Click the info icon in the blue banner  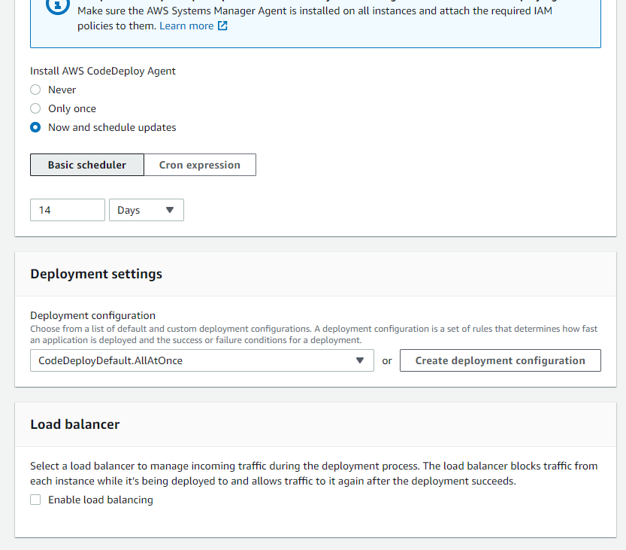(x=58, y=5)
